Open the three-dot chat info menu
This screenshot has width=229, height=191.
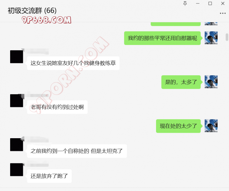point(222,13)
